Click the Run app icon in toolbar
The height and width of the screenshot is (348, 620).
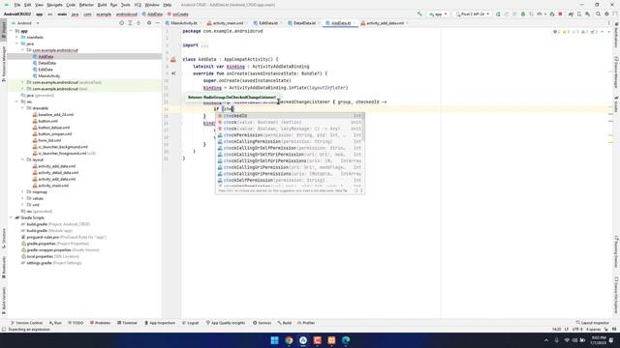point(498,14)
